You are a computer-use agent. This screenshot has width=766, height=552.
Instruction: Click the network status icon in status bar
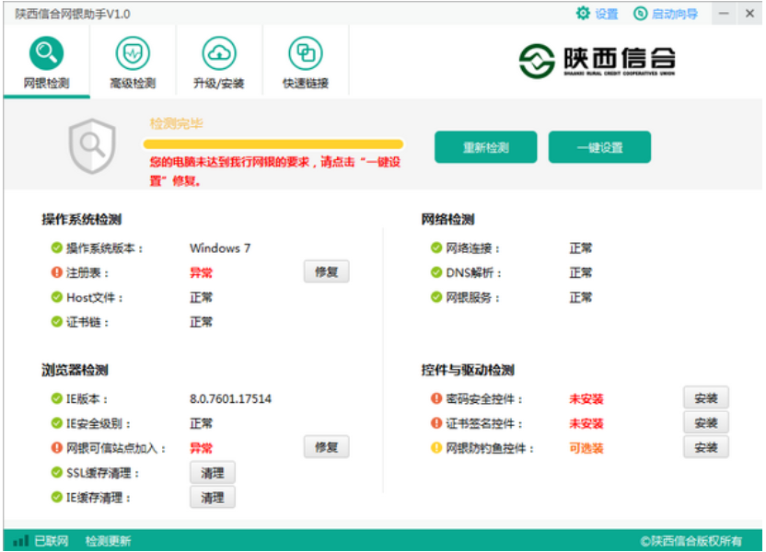[19, 542]
